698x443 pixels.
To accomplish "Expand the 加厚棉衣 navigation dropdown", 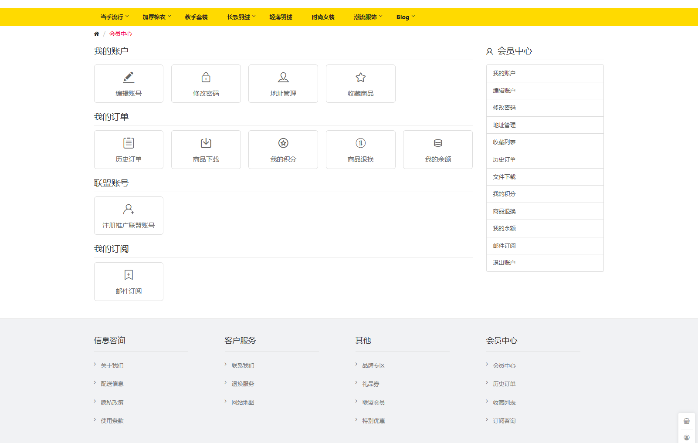I will click(157, 17).
